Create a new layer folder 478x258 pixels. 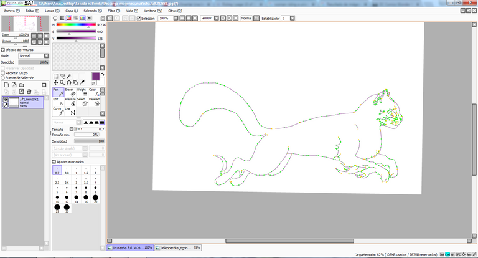click(x=22, y=85)
